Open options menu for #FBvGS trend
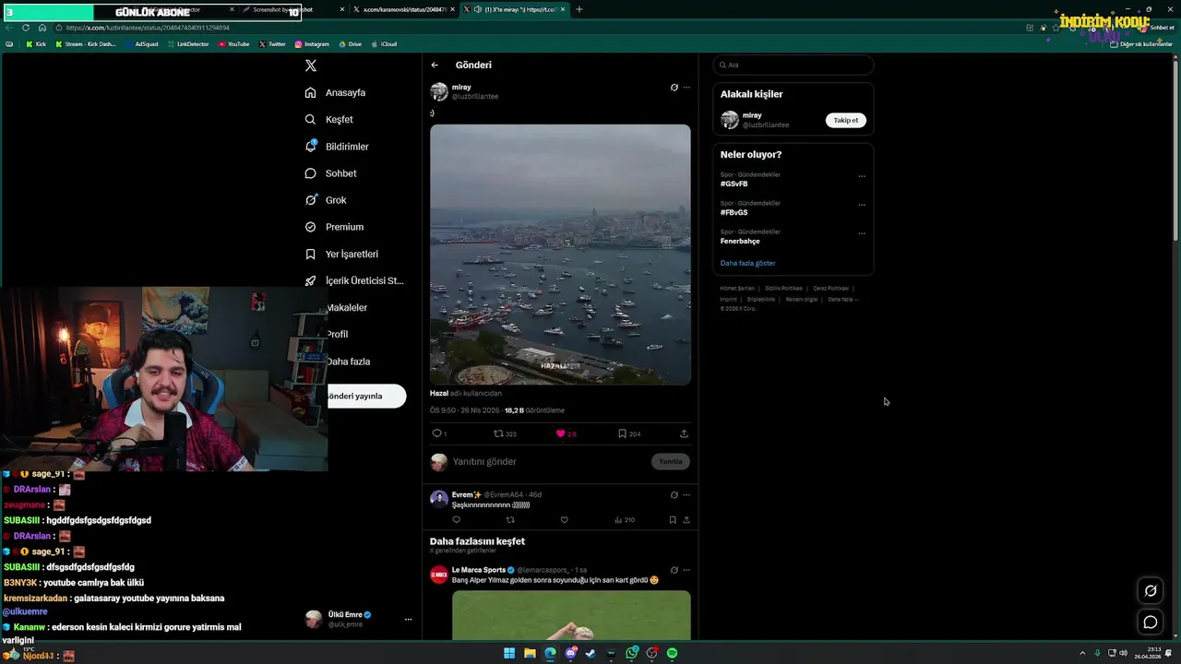 pos(862,205)
